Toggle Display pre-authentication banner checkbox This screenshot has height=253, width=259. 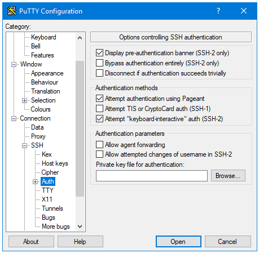point(99,53)
